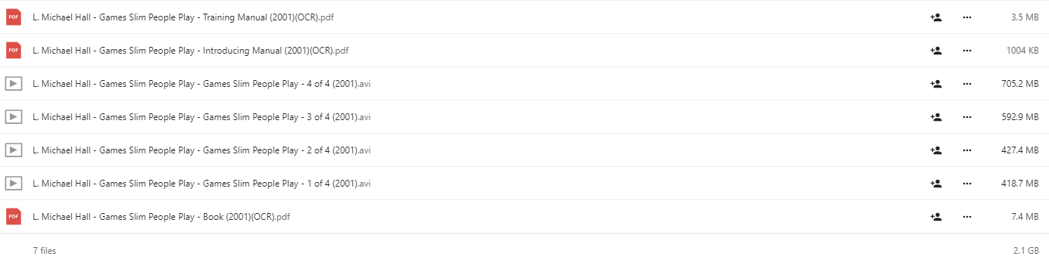Open more options for 4 of 4 avi
Screen dimensions: 1049x275
(x=966, y=84)
